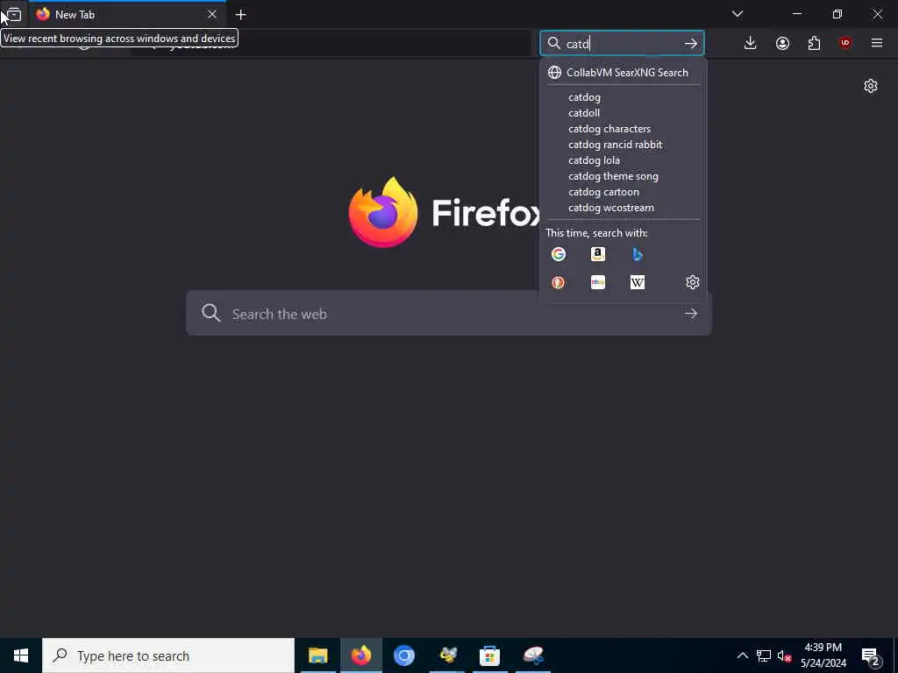Choose the catdog suggestion
Screen dimensions: 898x673
pos(624,97)
